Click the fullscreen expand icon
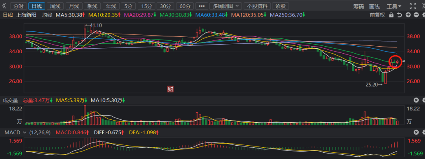The width and height of the screenshot is (425, 159). point(412,6)
